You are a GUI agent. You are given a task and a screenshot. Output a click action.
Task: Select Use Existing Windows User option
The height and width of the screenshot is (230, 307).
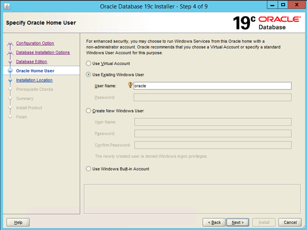88,75
